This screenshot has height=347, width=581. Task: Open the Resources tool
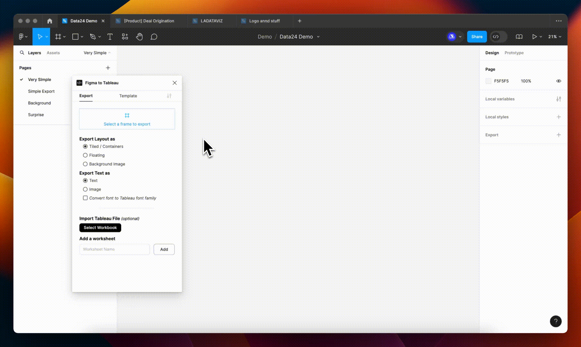pyautogui.click(x=125, y=37)
